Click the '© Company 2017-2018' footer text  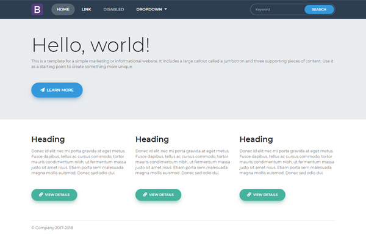[52, 228]
